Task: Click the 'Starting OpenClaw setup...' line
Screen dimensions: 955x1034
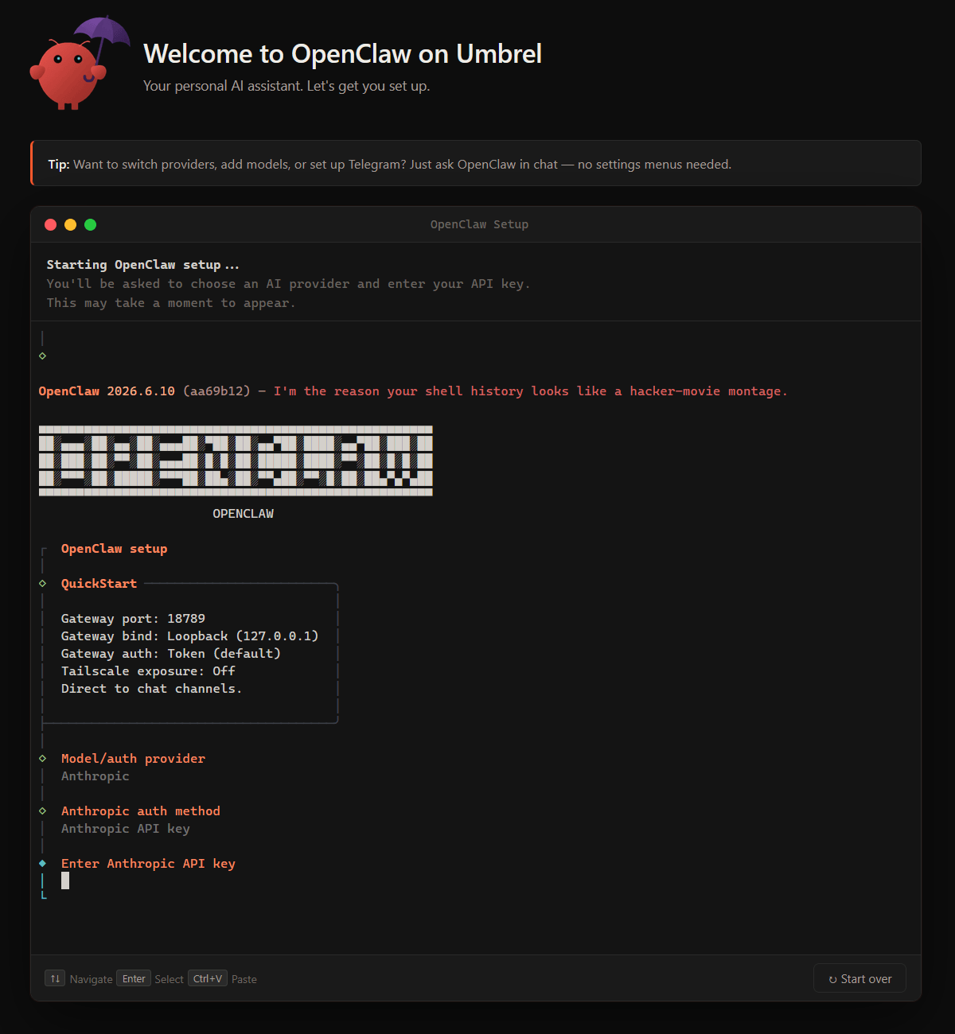Action: [x=142, y=265]
